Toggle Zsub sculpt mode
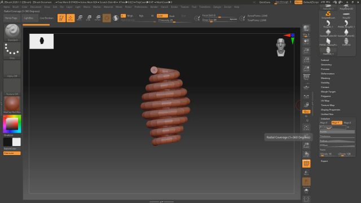 [171, 16]
